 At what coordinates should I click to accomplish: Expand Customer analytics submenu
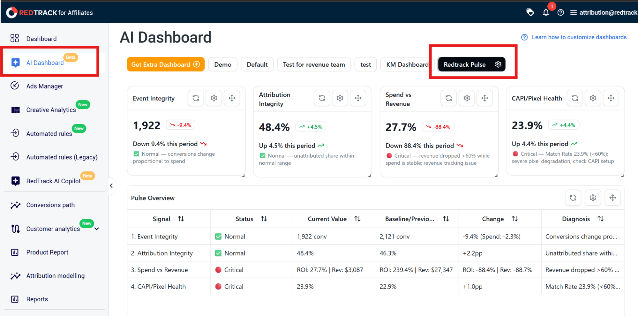97,229
